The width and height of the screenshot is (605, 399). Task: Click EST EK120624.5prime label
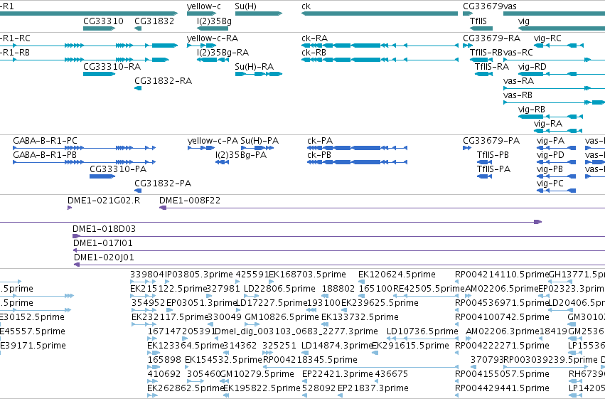[x=397, y=275]
